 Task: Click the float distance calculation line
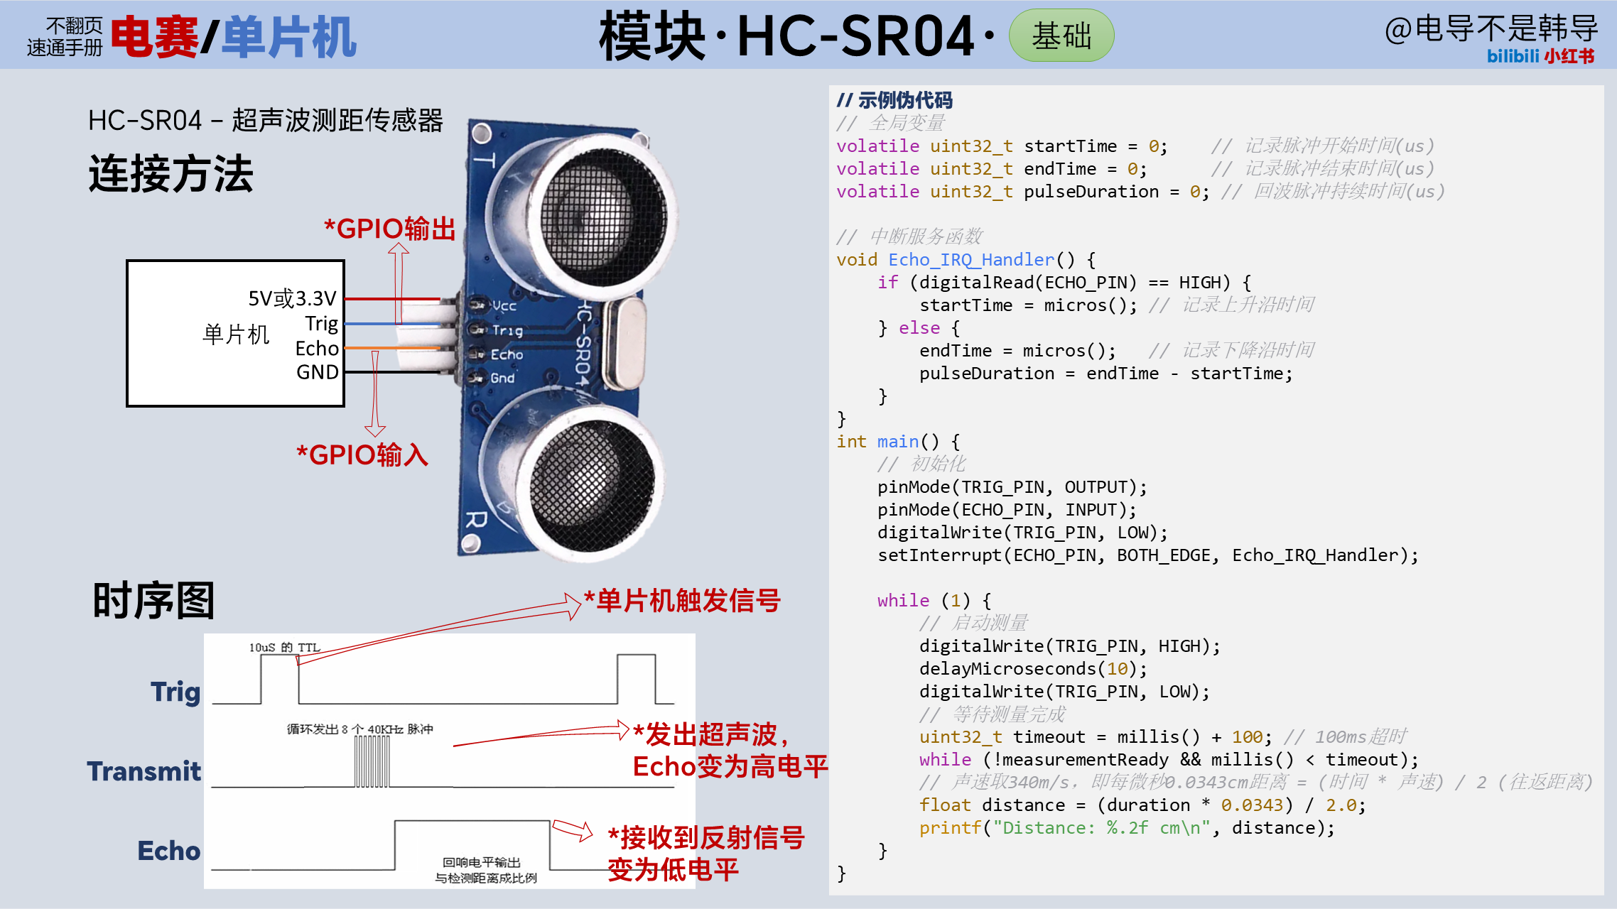[1142, 805]
